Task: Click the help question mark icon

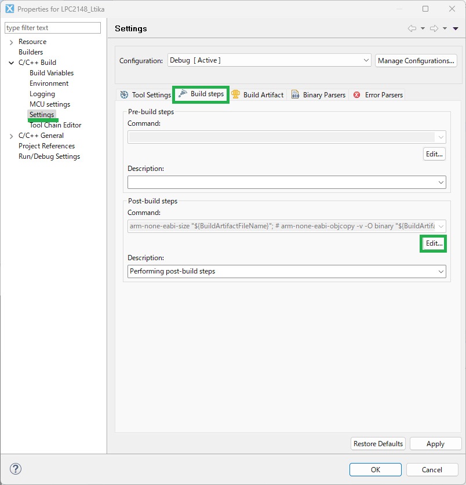Action: click(x=16, y=469)
